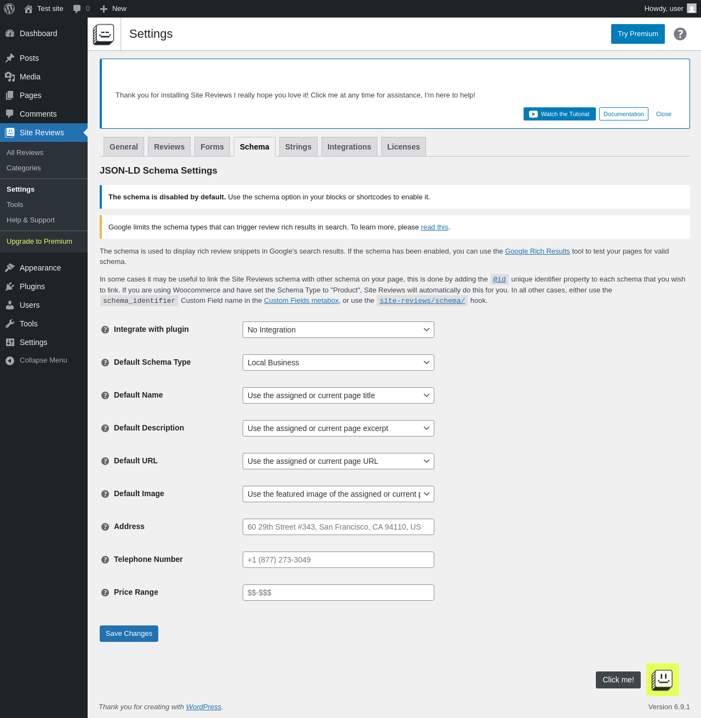This screenshot has width=701, height=718.
Task: Switch to the Strings tab
Action: 298,147
